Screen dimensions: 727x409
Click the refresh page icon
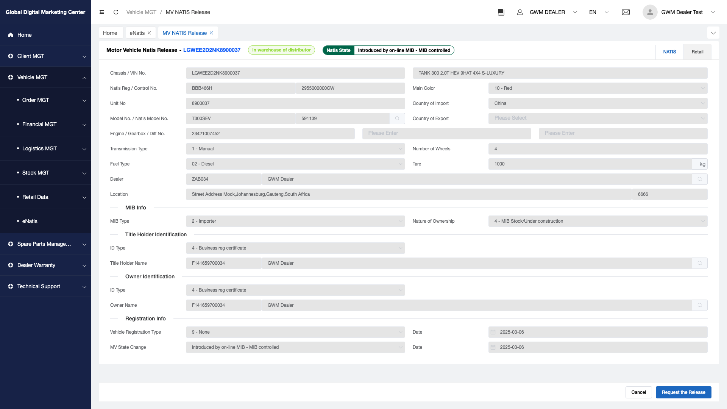(x=116, y=12)
